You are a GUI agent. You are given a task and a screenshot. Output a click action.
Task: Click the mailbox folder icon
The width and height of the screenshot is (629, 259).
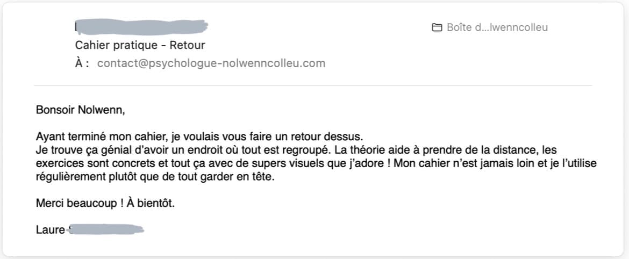click(x=437, y=27)
